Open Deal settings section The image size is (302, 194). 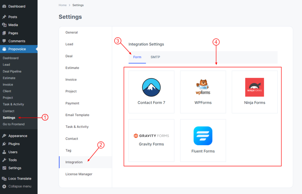[x=69, y=56]
